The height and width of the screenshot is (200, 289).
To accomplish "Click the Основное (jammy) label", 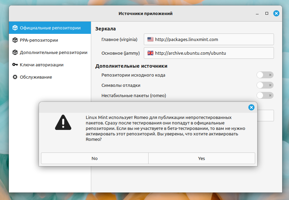I will 121,53.
